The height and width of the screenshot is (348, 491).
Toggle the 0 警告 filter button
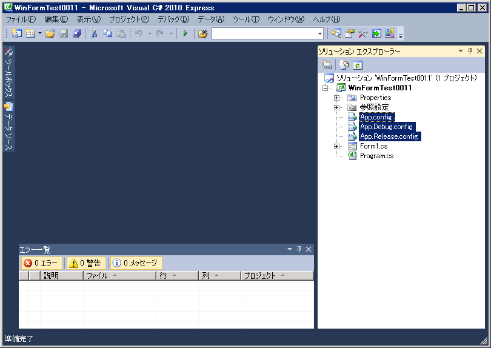click(x=87, y=263)
